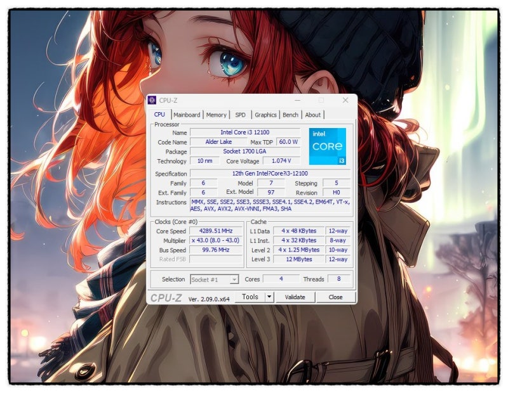Viewport: 508px width, 393px height.
Task: Click the Ext. Model value '97'
Action: [x=271, y=193]
